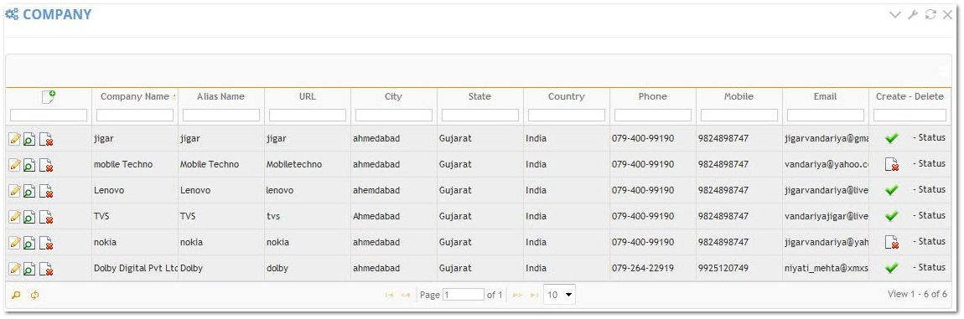Open the grid search magnifier icon
This screenshot has height=319, width=964.
[17, 295]
